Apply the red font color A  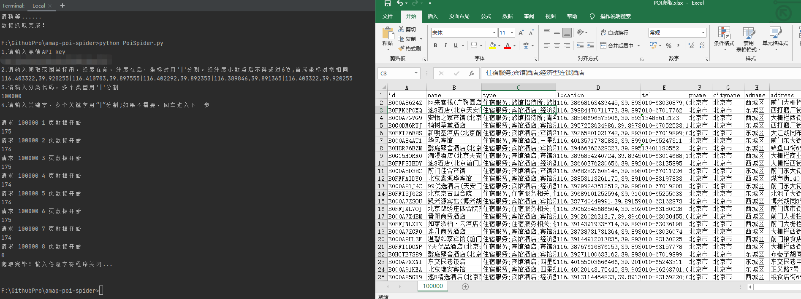(508, 45)
